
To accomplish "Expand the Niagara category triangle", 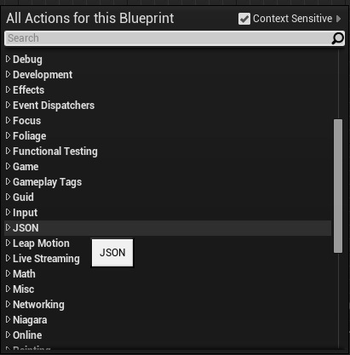I will click(8, 319).
